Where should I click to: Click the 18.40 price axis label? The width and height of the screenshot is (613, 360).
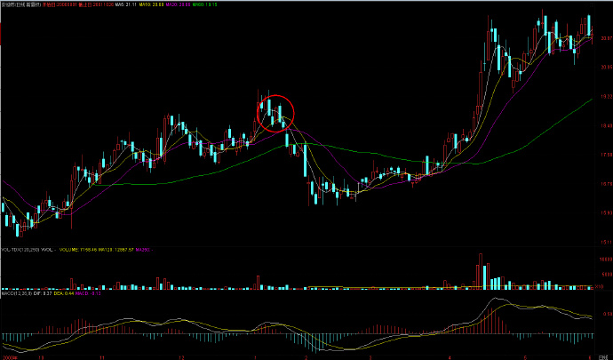606,125
